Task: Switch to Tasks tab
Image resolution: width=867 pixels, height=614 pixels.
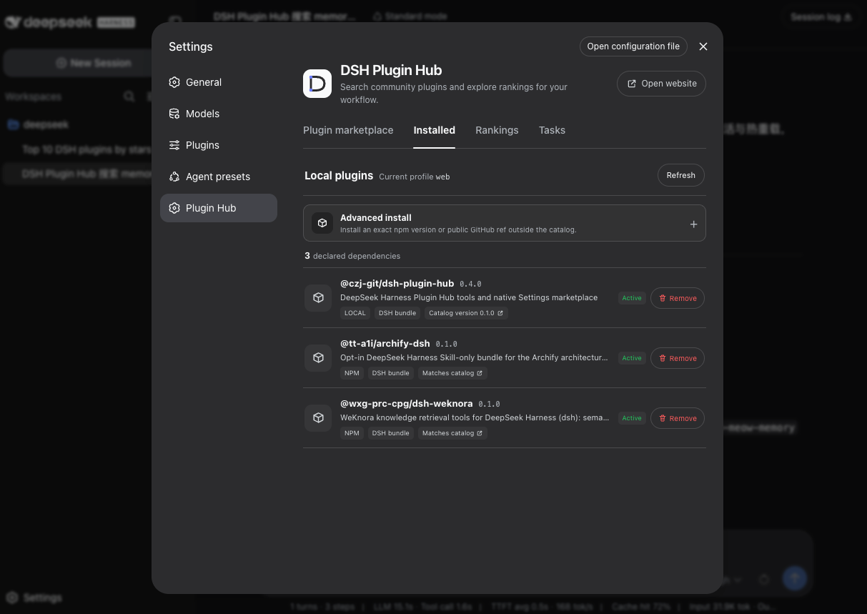Action: (552, 130)
